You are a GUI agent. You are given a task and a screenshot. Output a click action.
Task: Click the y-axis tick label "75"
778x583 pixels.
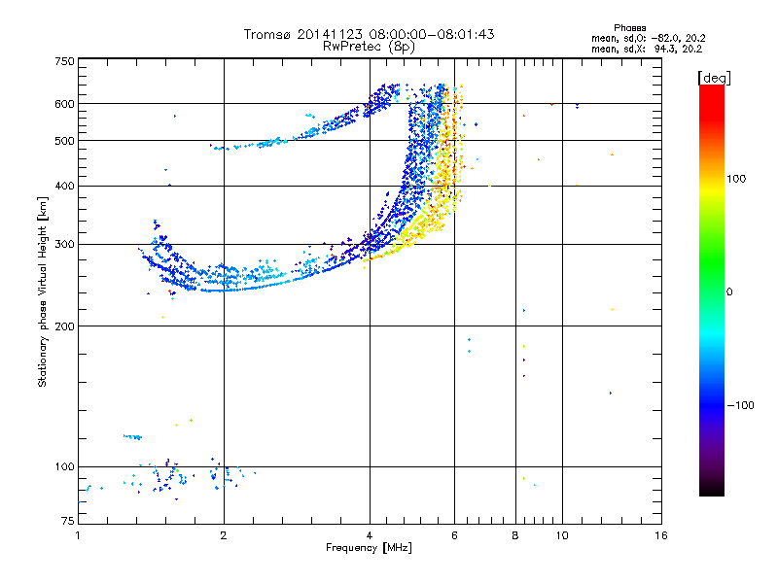point(68,521)
